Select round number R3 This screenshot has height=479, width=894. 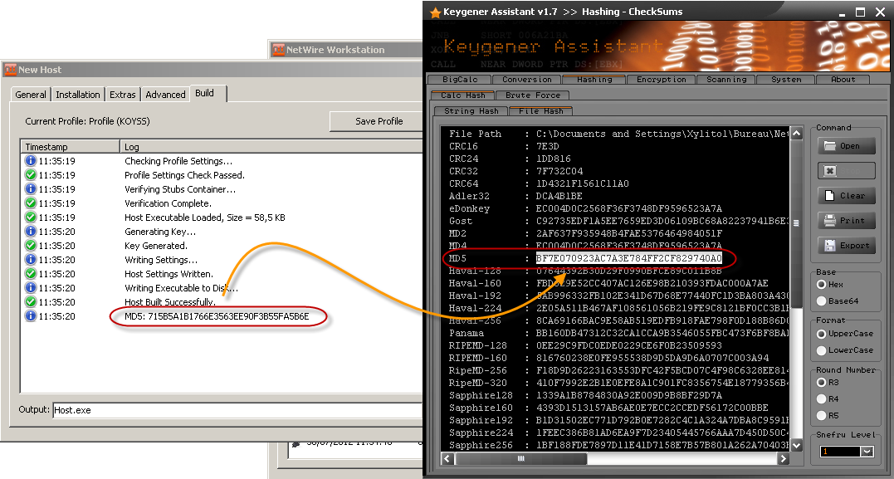pos(822,382)
